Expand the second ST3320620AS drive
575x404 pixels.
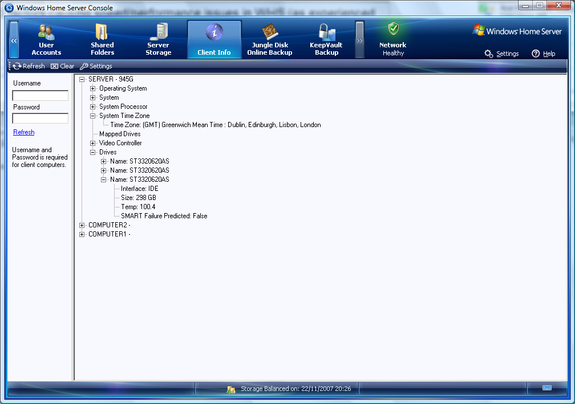(x=103, y=171)
